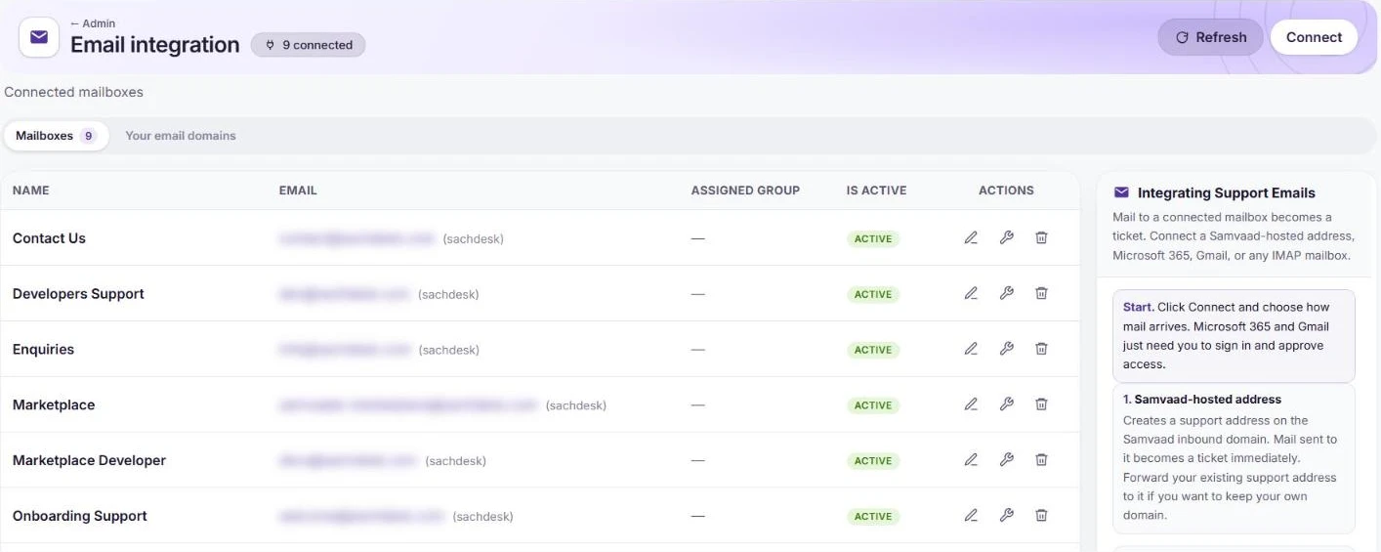
Task: Click the Connected mailboxes label
Action: (73, 92)
